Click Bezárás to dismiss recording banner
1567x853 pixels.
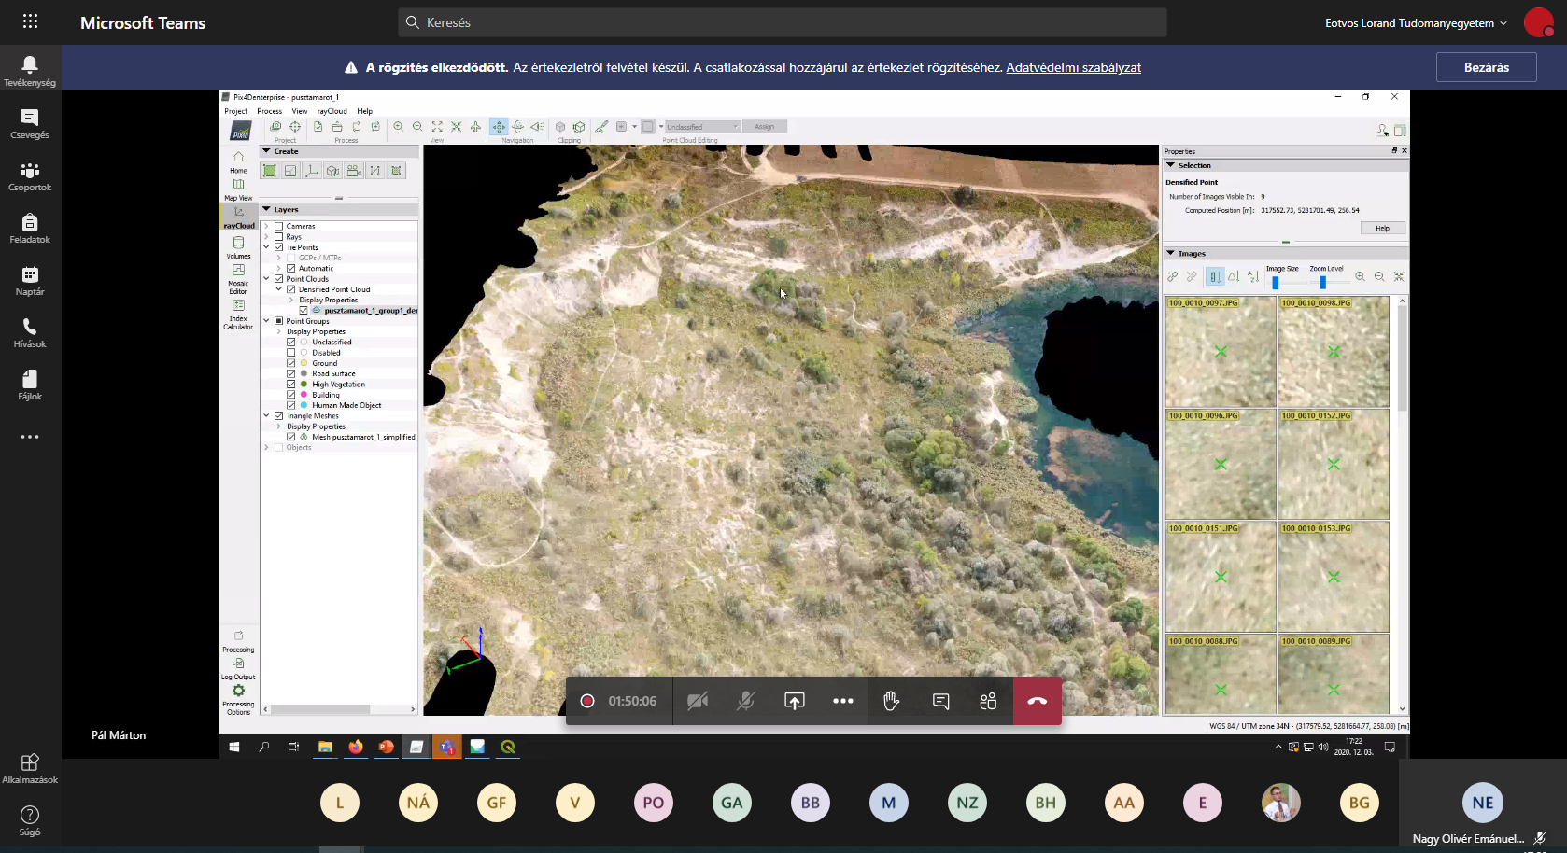pos(1486,67)
